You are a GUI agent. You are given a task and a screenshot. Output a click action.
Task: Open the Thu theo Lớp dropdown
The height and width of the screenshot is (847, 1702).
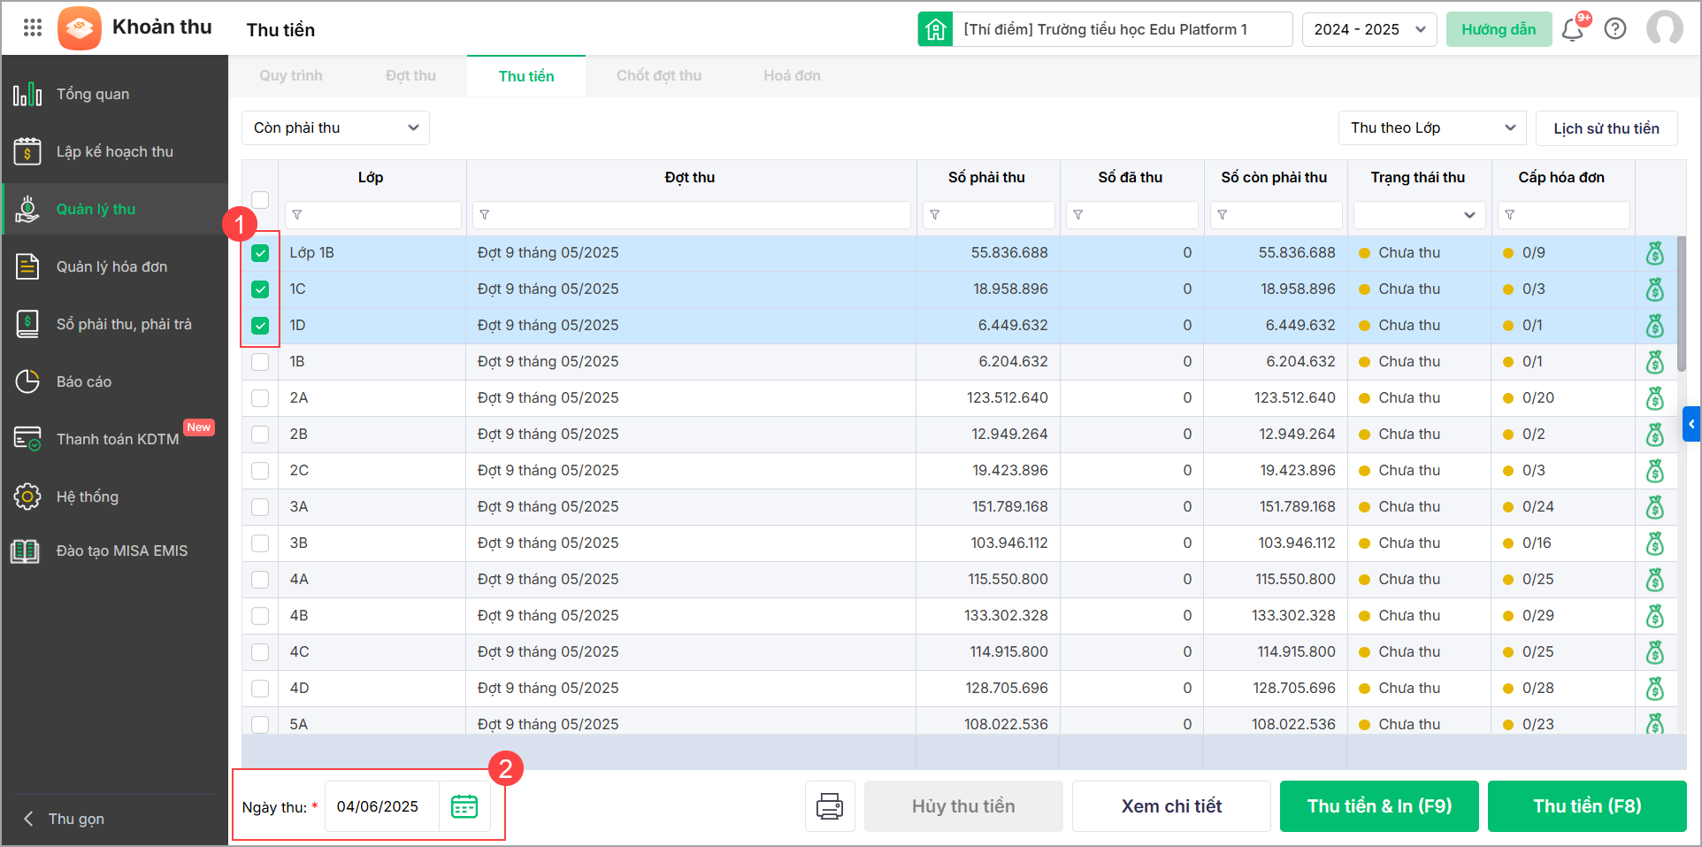pos(1432,127)
